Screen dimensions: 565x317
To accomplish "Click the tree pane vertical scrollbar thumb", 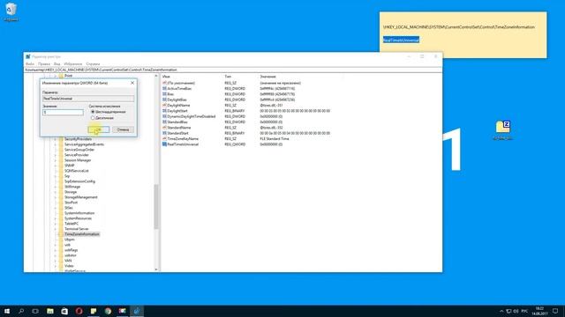I will pyautogui.click(x=156, y=207).
